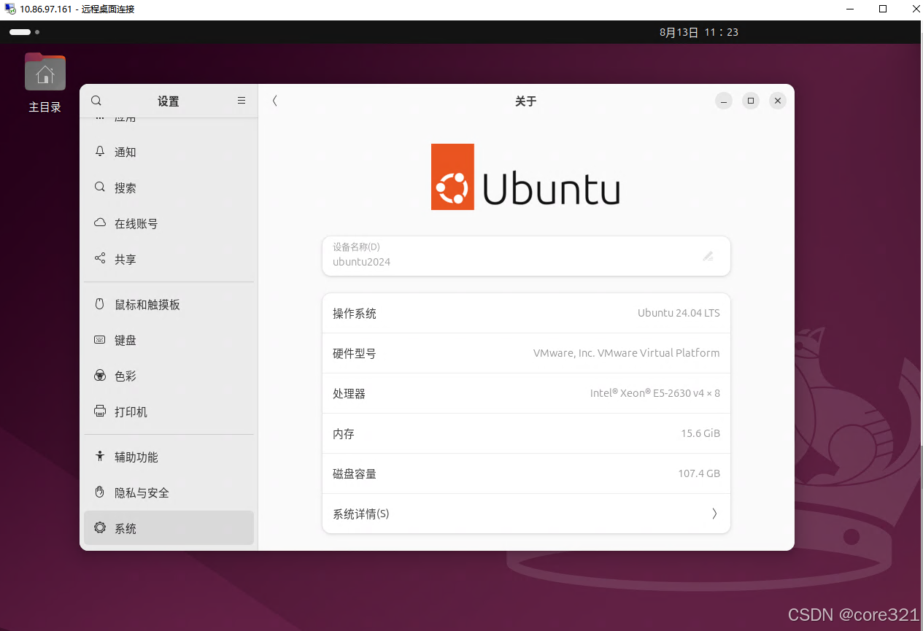923x631 pixels.
Task: Click the color icon beside 色彩
Action: pyautogui.click(x=100, y=376)
